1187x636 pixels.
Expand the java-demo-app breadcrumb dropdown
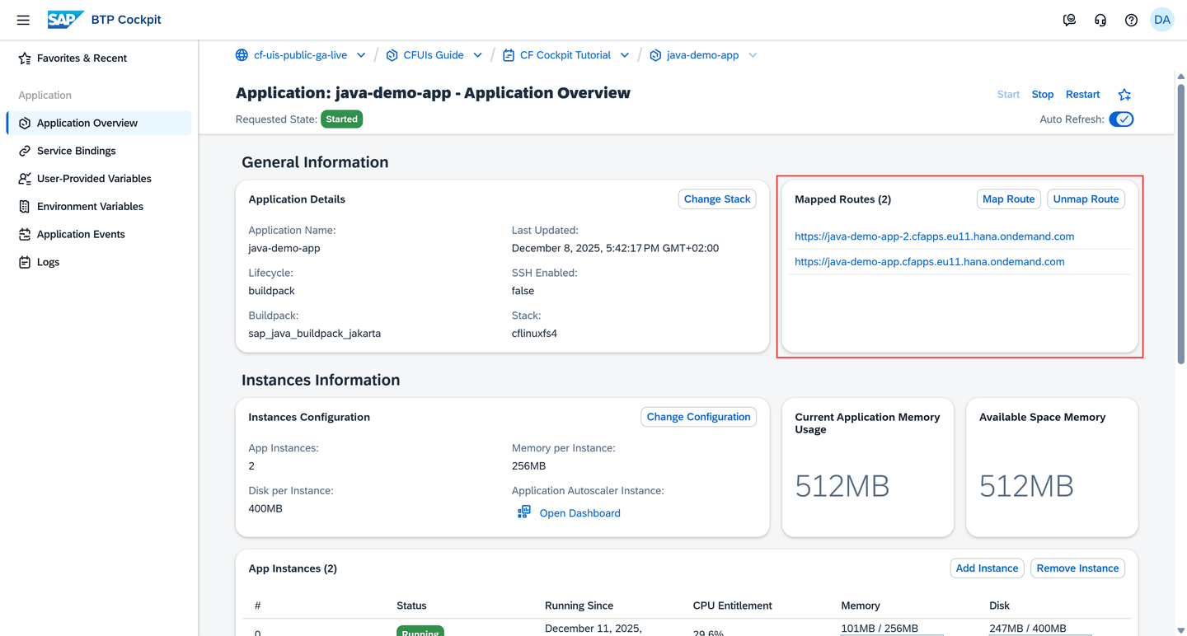coord(753,55)
